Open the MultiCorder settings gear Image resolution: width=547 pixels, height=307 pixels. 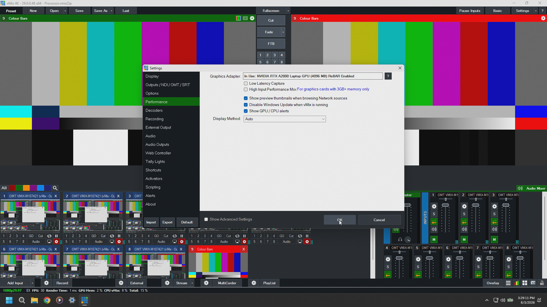pyautogui.click(x=206, y=283)
